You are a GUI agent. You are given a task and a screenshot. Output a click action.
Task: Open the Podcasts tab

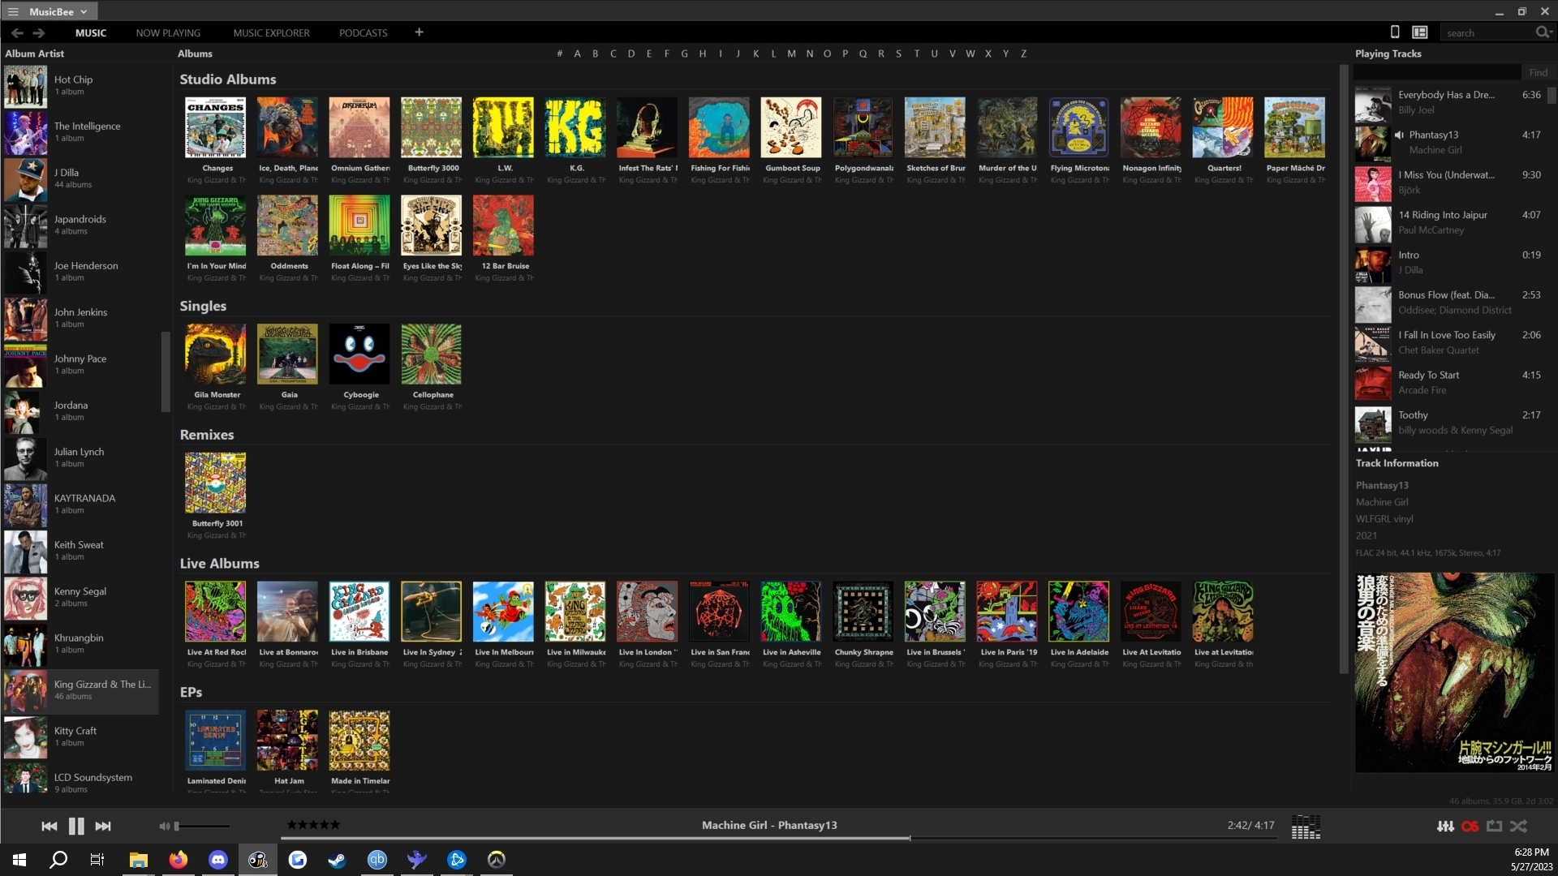pos(363,33)
